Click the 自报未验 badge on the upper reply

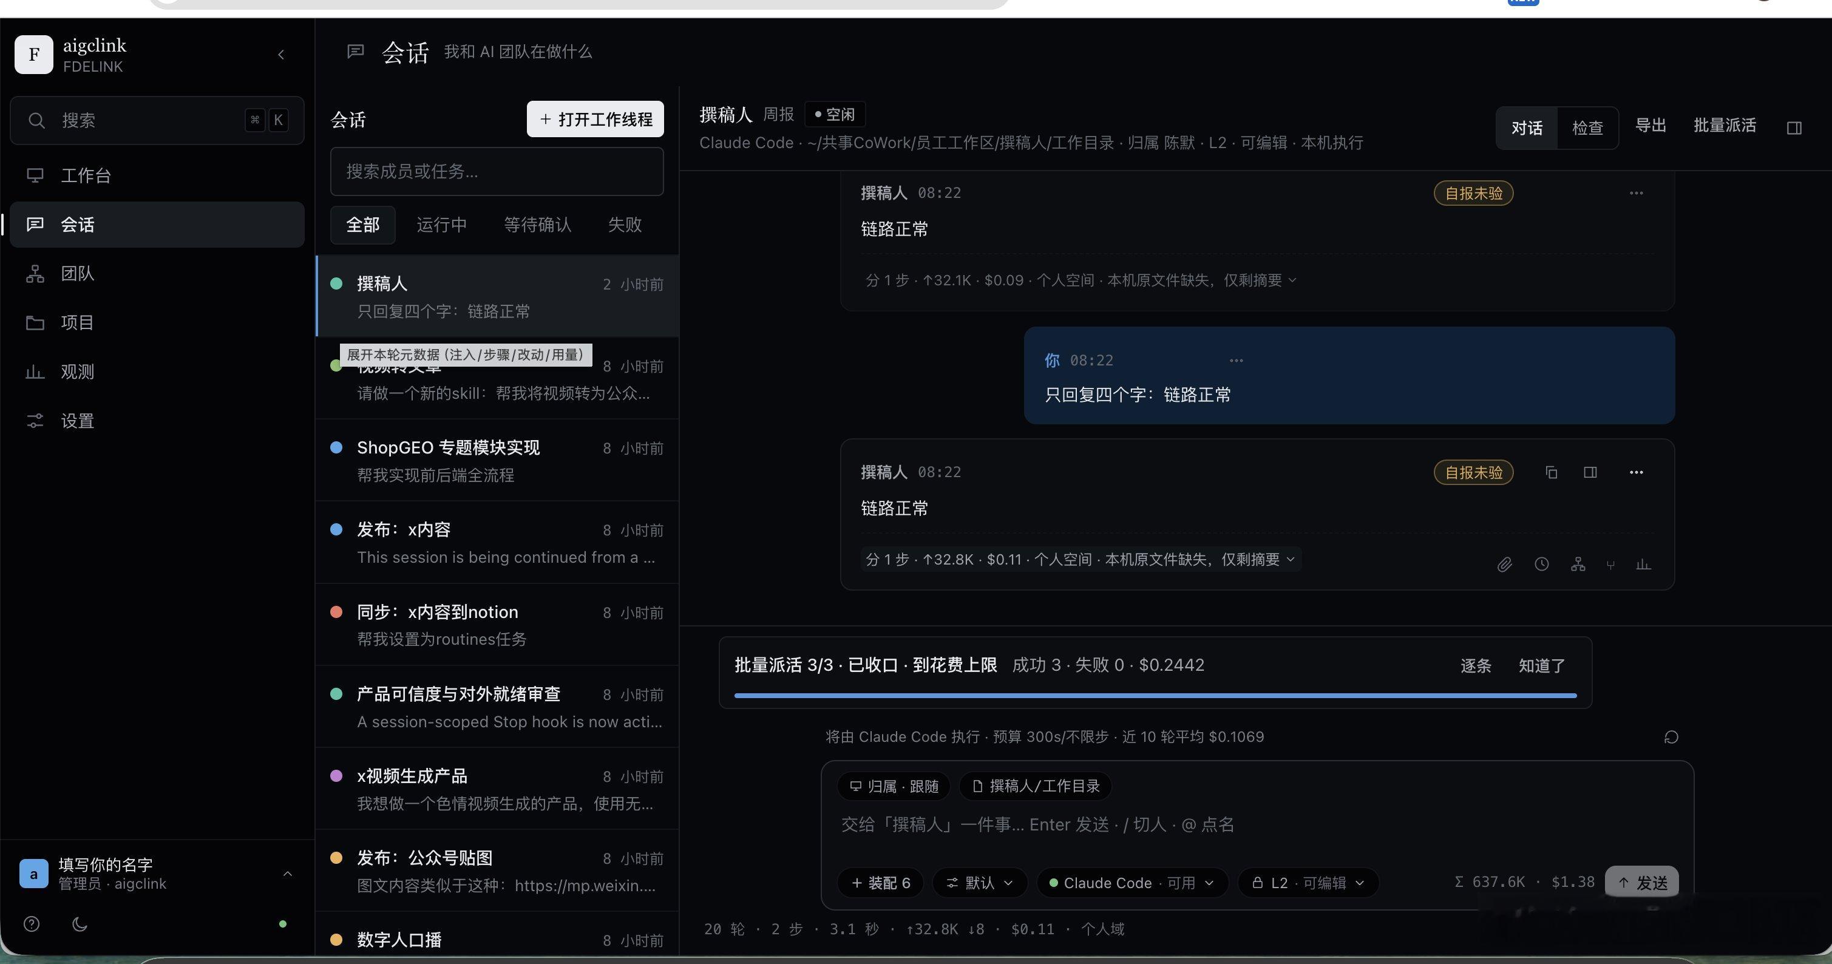point(1474,194)
